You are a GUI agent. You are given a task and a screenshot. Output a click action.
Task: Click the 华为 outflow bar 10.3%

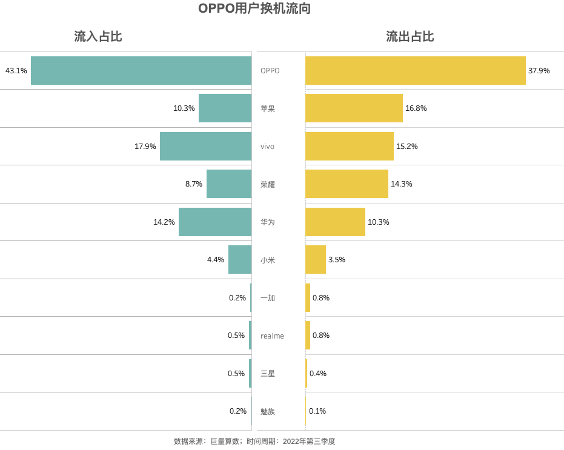tap(335, 222)
